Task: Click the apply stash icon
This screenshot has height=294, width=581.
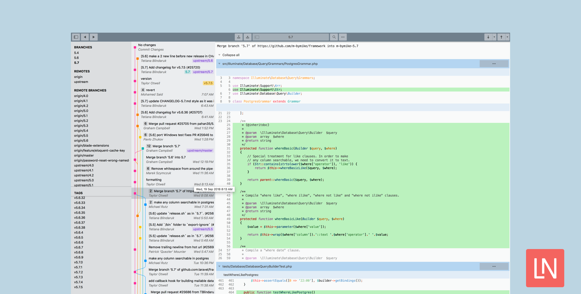Action: point(247,37)
